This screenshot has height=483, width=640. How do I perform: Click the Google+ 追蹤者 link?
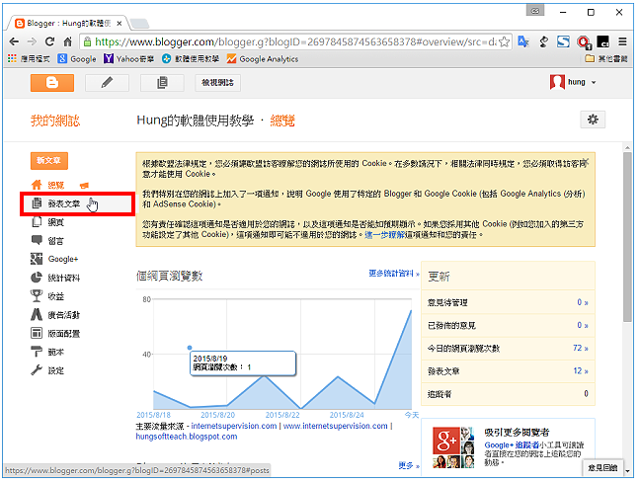click(512, 445)
